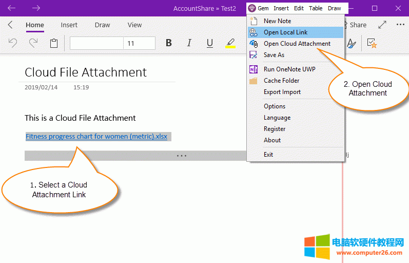Toggle Underline formatting

pyautogui.click(x=209, y=44)
